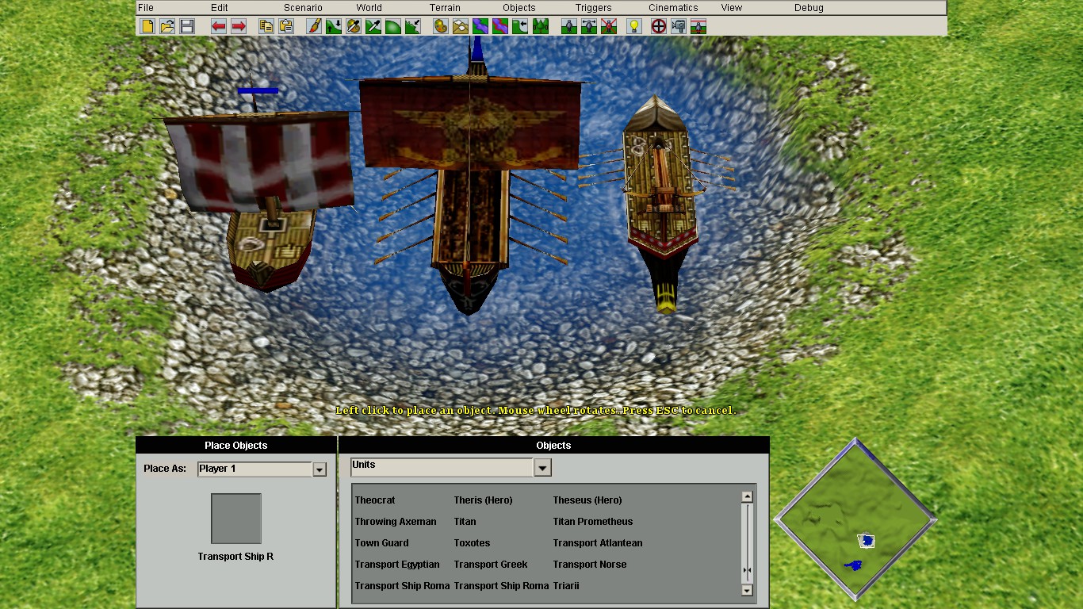The width and height of the screenshot is (1083, 609).
Task: Click the Units combo box field
Action: [442, 467]
